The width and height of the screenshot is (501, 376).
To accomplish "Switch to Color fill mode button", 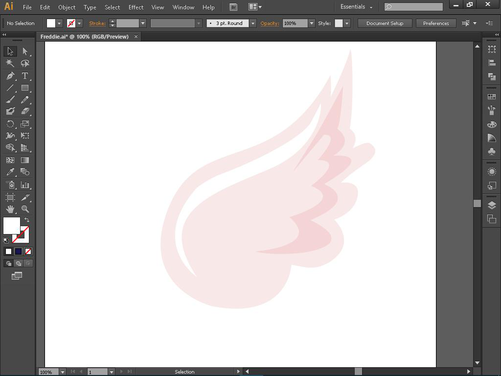I will [9, 251].
